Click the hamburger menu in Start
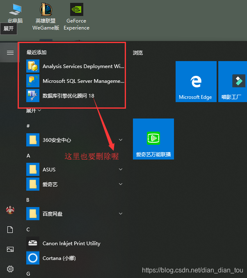The height and width of the screenshot is (278, 247). tap(10, 52)
